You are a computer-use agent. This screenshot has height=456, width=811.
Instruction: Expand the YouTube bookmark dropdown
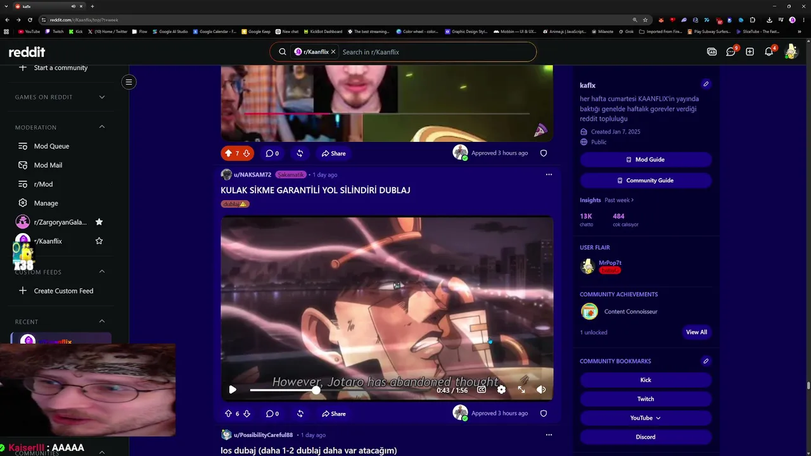click(646, 418)
